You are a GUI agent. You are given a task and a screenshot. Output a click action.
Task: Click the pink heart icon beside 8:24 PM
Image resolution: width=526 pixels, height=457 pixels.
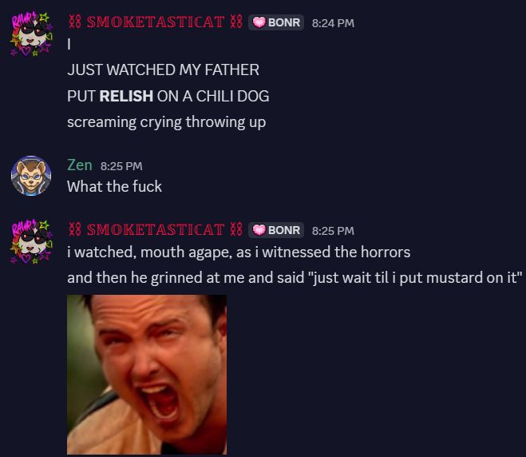tap(259, 22)
